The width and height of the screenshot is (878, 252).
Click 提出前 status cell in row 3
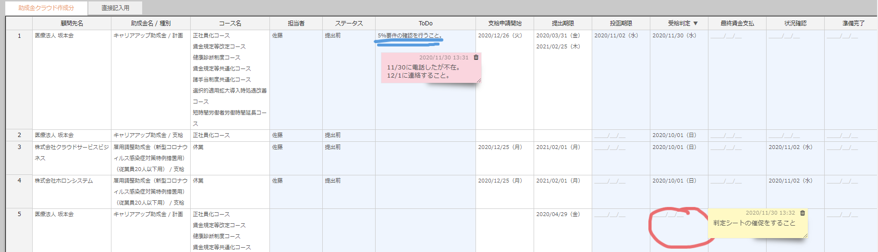coord(333,147)
